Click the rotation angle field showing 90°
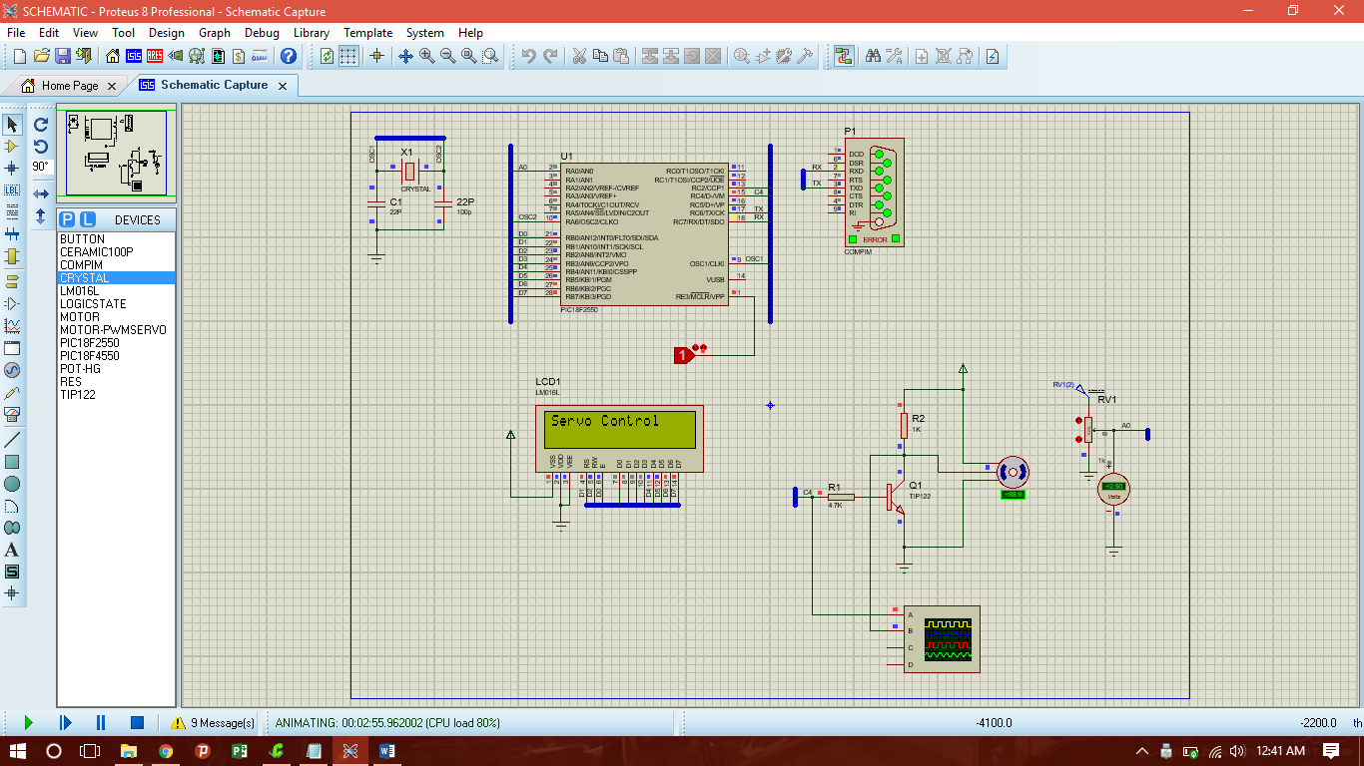 click(x=41, y=167)
